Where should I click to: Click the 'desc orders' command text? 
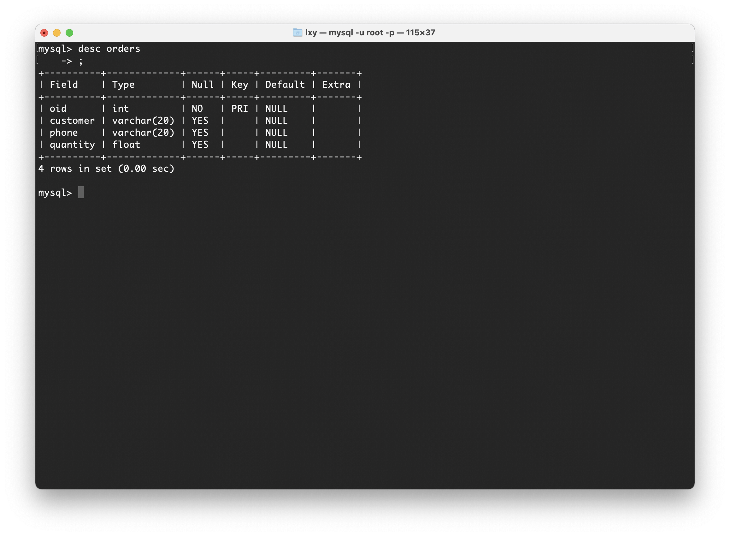pos(109,49)
